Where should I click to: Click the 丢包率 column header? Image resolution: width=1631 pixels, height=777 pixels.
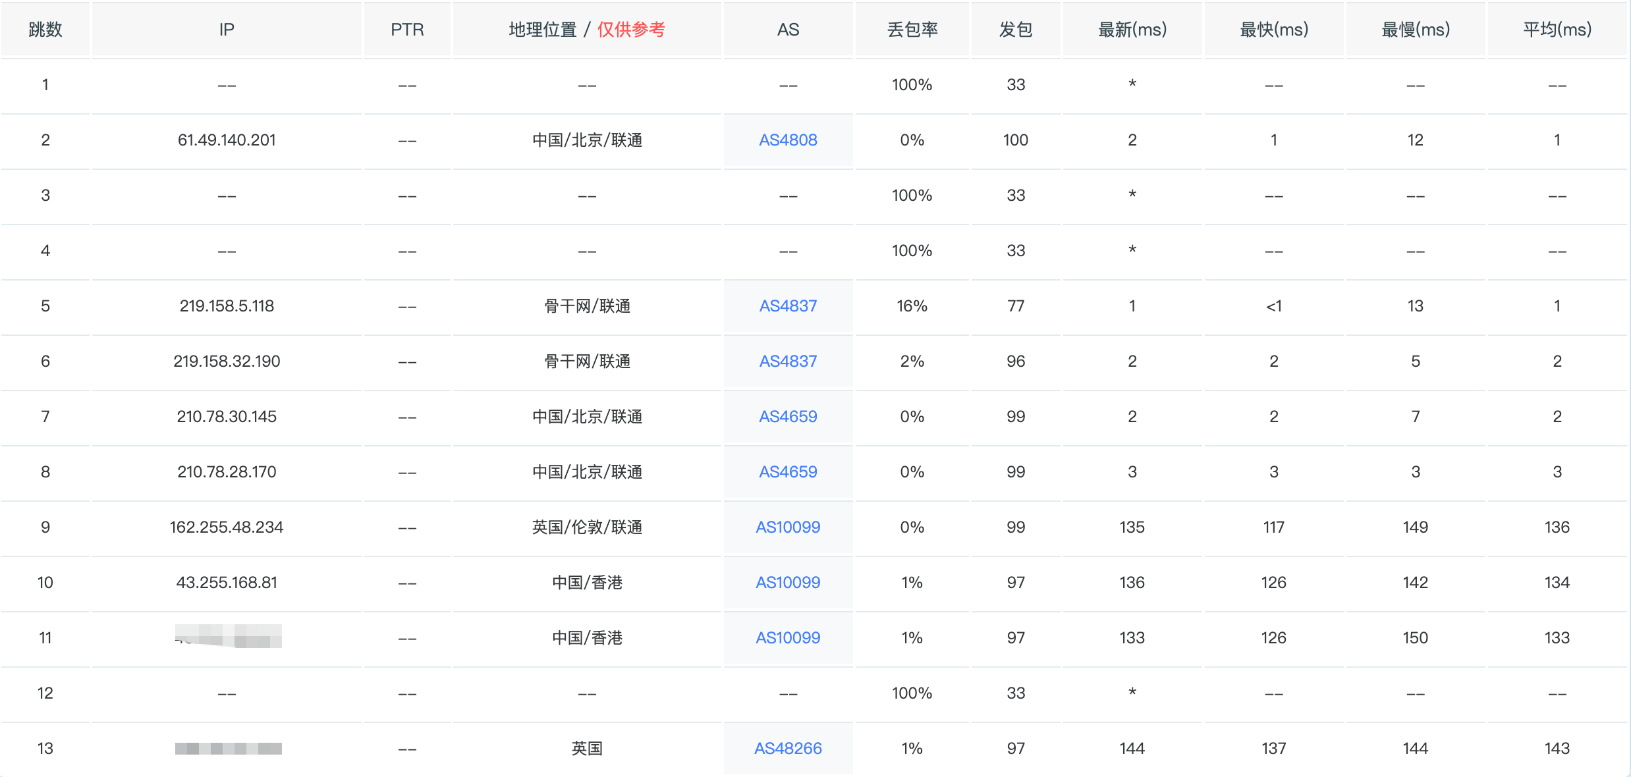tap(912, 30)
